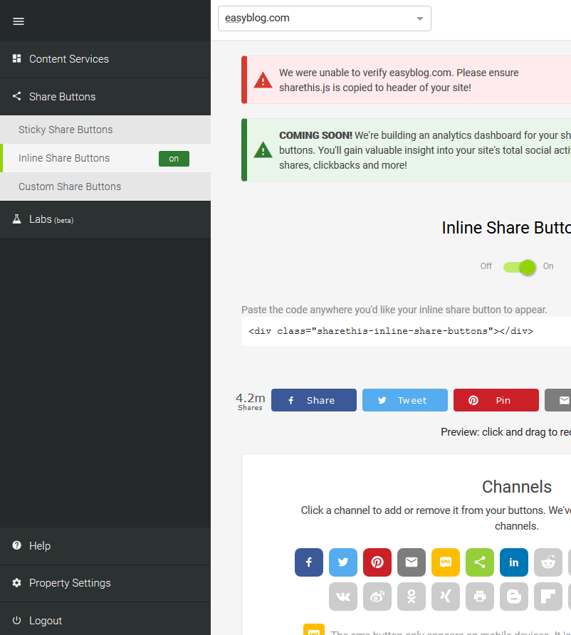Add the Weibo channel icon
Image resolution: width=571 pixels, height=635 pixels.
pos(377,597)
